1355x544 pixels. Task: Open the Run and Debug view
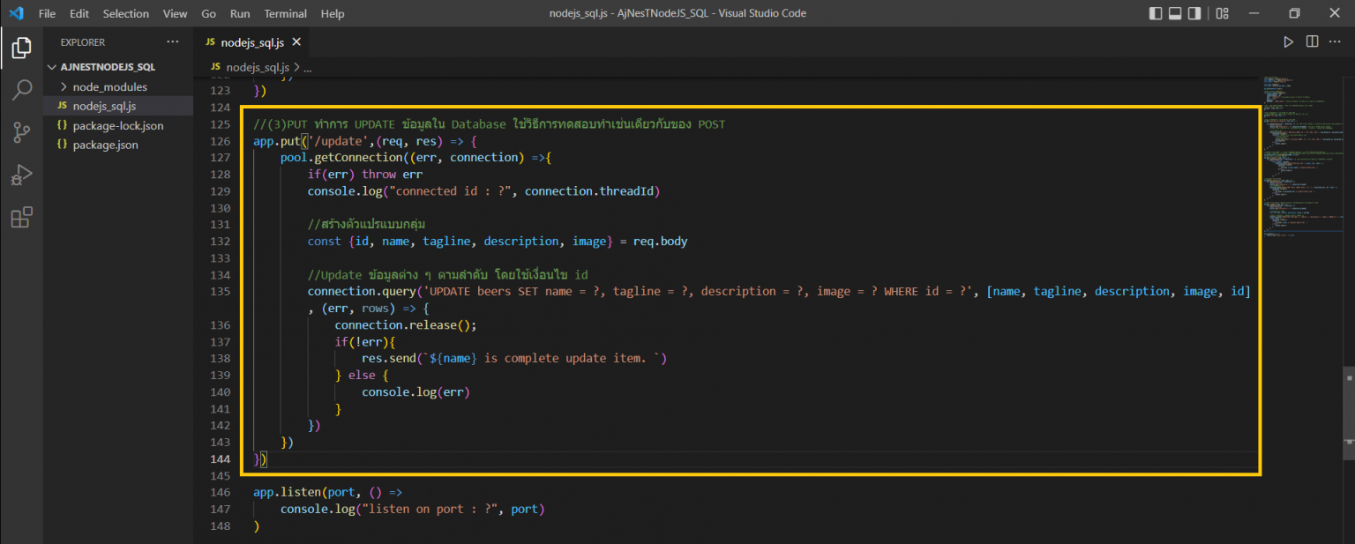[x=21, y=175]
